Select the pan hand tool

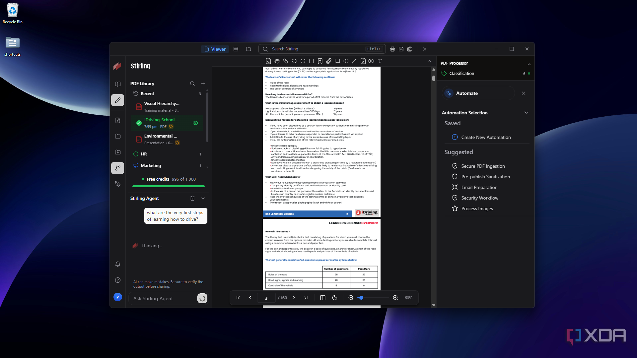pyautogui.click(x=277, y=61)
